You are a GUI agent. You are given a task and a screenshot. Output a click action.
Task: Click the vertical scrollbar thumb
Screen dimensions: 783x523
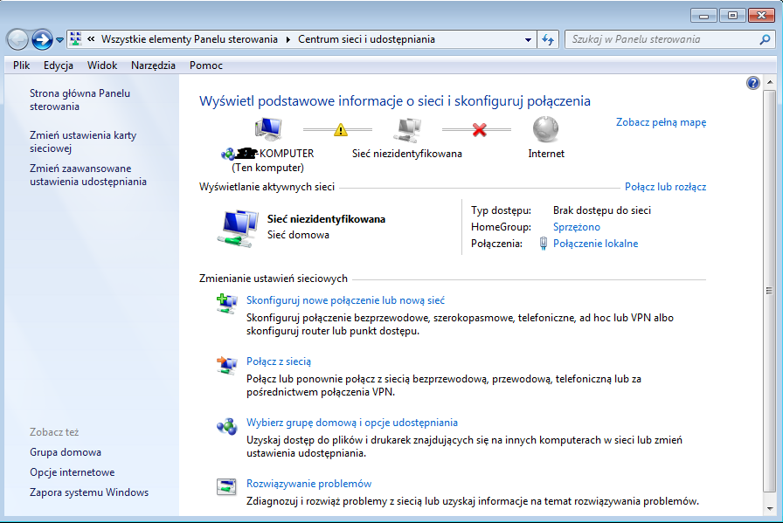768,291
